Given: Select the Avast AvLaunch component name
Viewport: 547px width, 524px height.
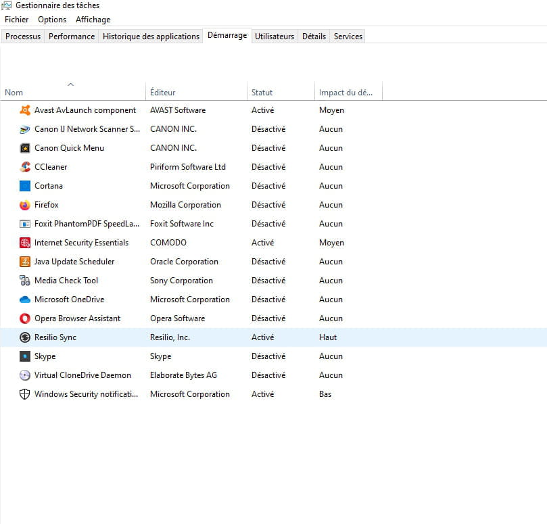Looking at the screenshot, I should (85, 110).
